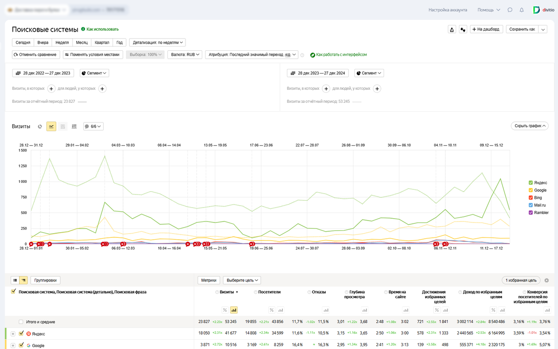The height and width of the screenshot is (349, 558).
Task: Select the Сегодня period tab
Action: tap(23, 42)
